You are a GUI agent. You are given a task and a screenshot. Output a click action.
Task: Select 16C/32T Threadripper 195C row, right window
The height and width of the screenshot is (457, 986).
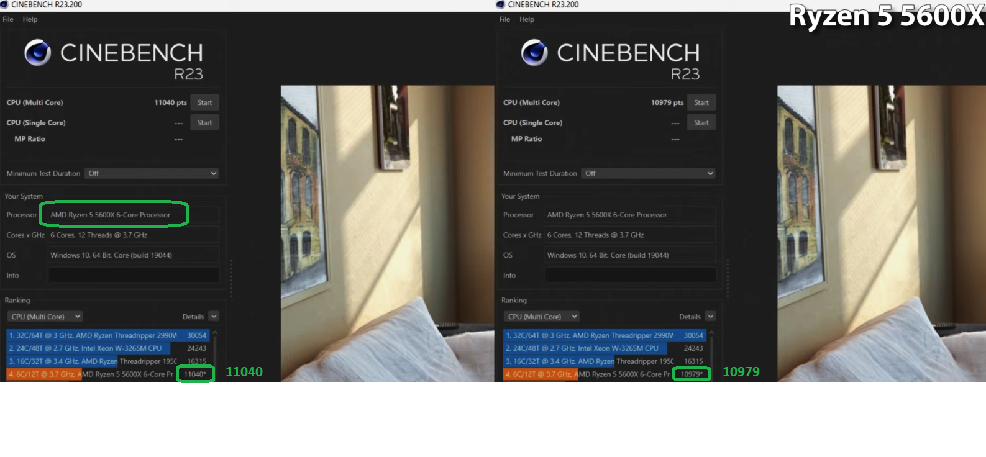[605, 361]
